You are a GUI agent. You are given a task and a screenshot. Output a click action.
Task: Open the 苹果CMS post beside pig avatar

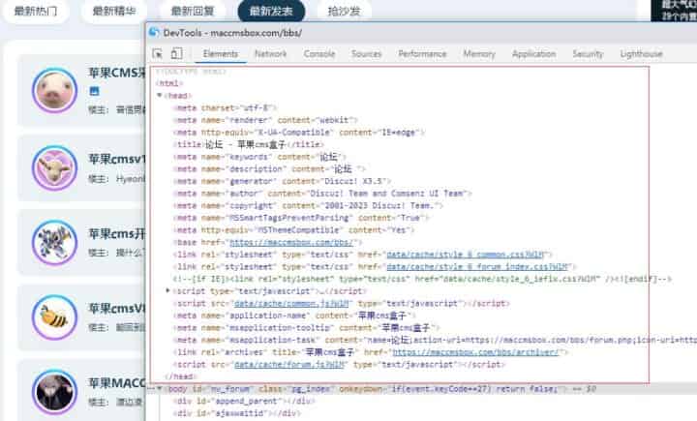coord(117,73)
